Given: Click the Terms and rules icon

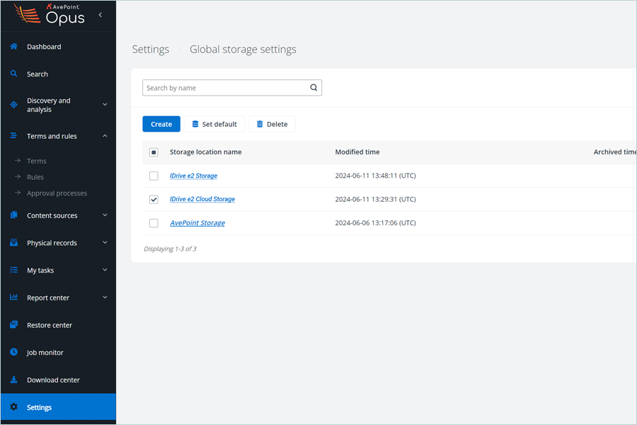Looking at the screenshot, I should click(x=13, y=136).
